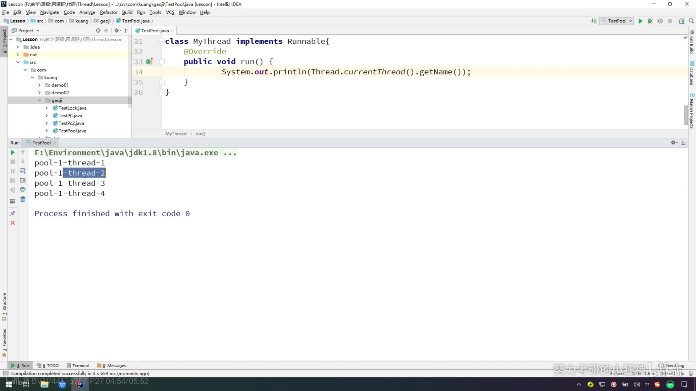Image resolution: width=696 pixels, height=391 pixels.
Task: Hide Run panel with the download-arrow icon
Action: (683, 143)
